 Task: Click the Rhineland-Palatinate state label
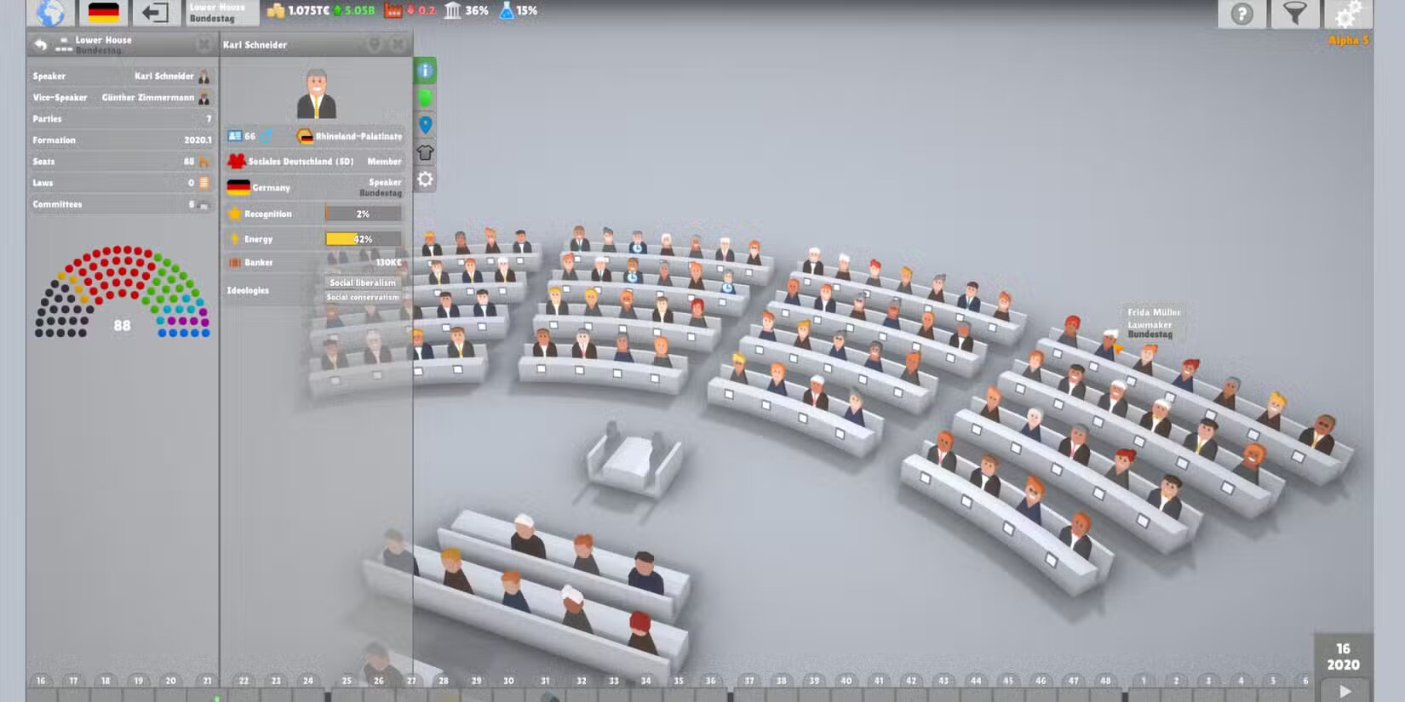[358, 136]
